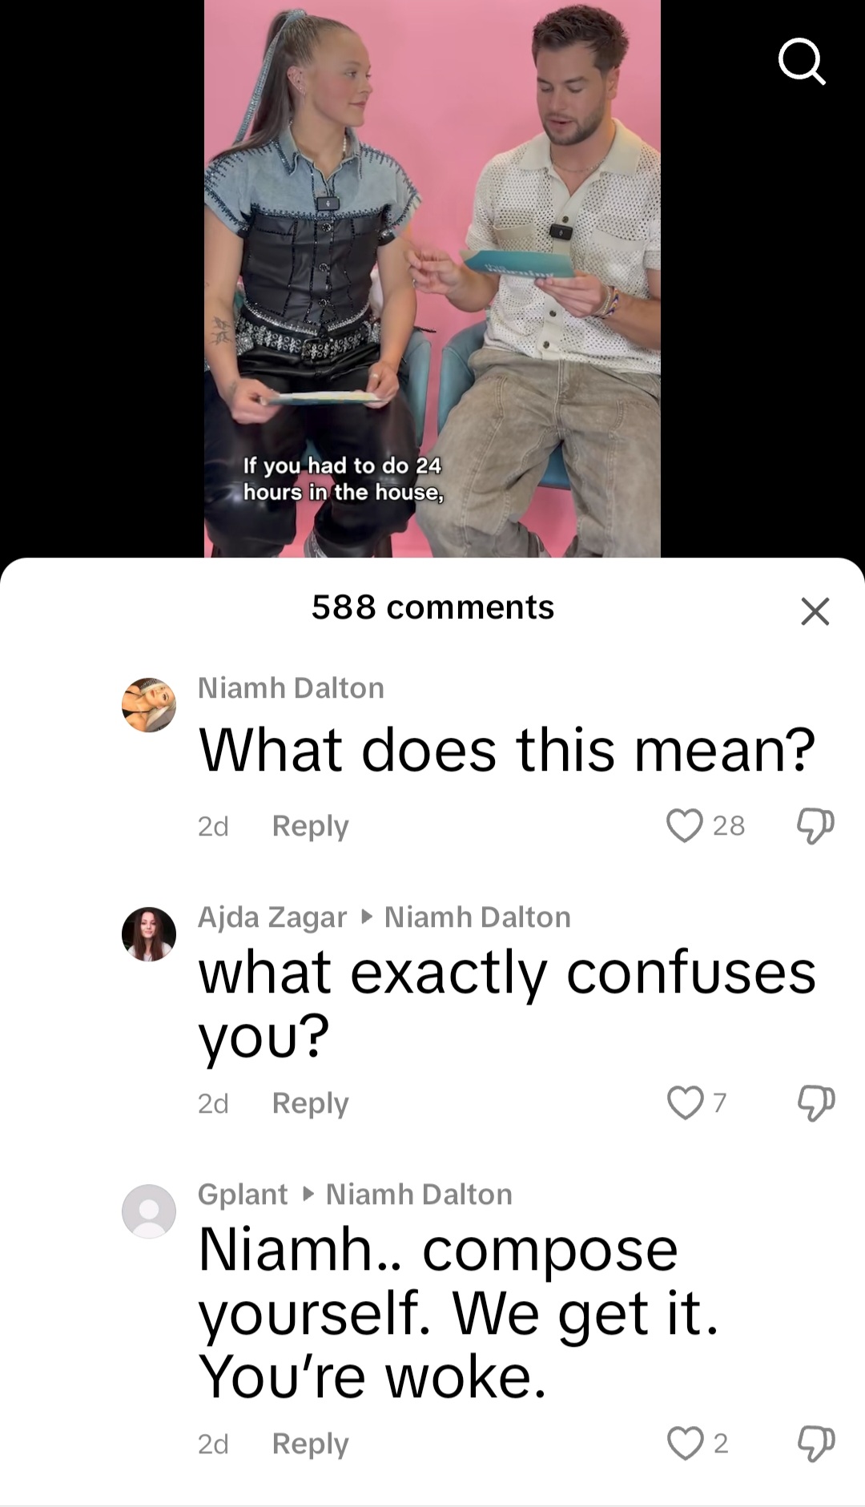Dislike Gplant's reply
This screenshot has width=865, height=1507.
(x=815, y=1443)
